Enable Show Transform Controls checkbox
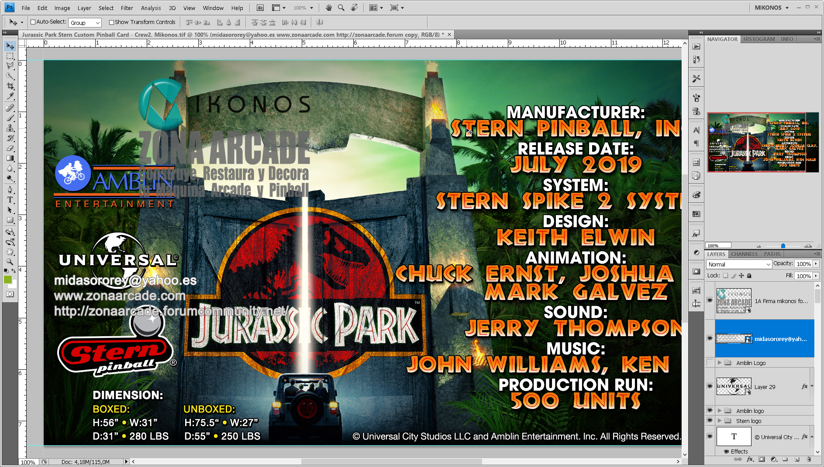Screen dimensions: 824x467 click(111, 22)
